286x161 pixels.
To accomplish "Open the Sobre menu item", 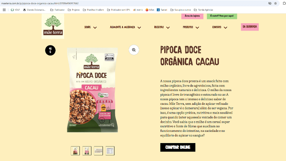I will pos(88,27).
